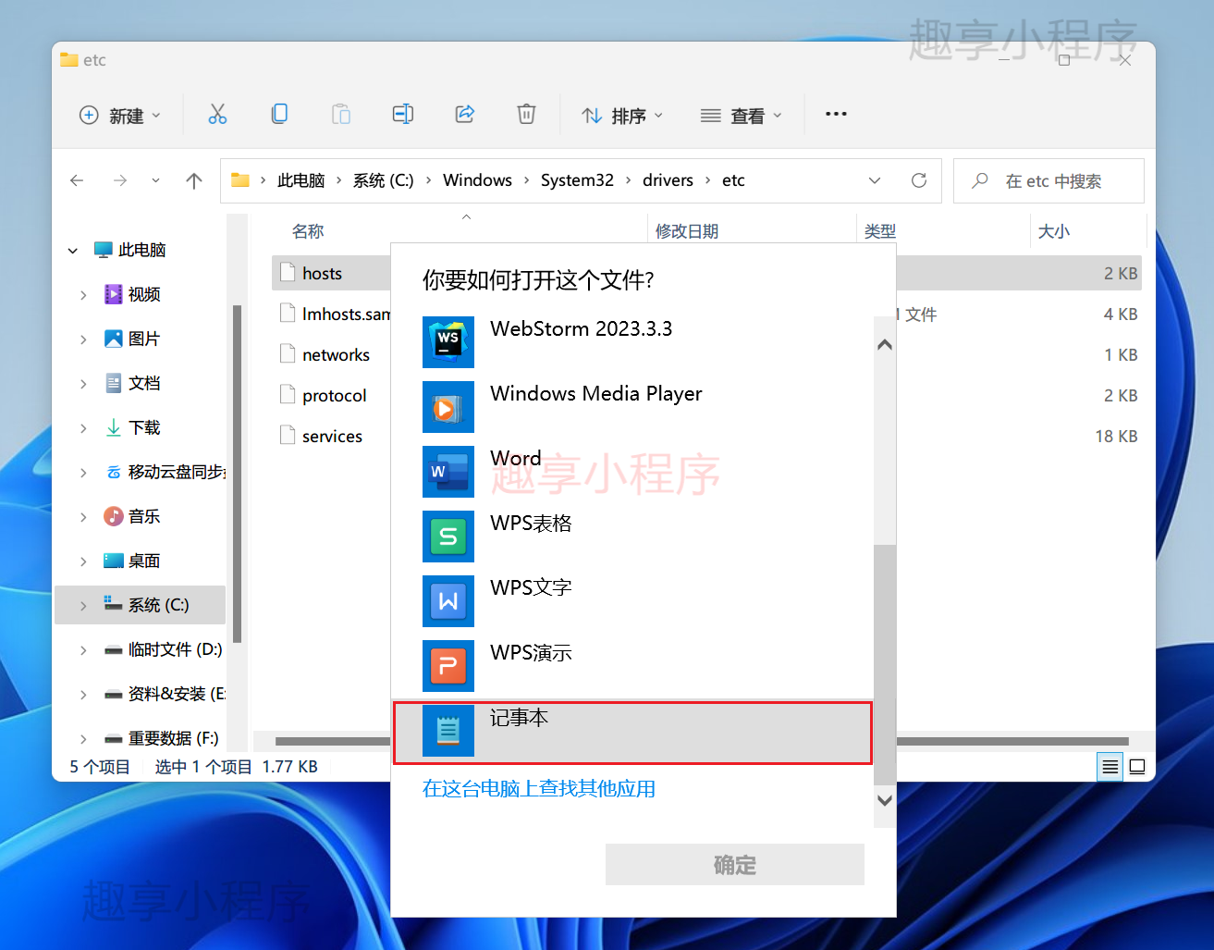Viewport: 1214px width, 950px height.
Task: Select the WPS表格 spreadsheet icon
Action: click(448, 536)
